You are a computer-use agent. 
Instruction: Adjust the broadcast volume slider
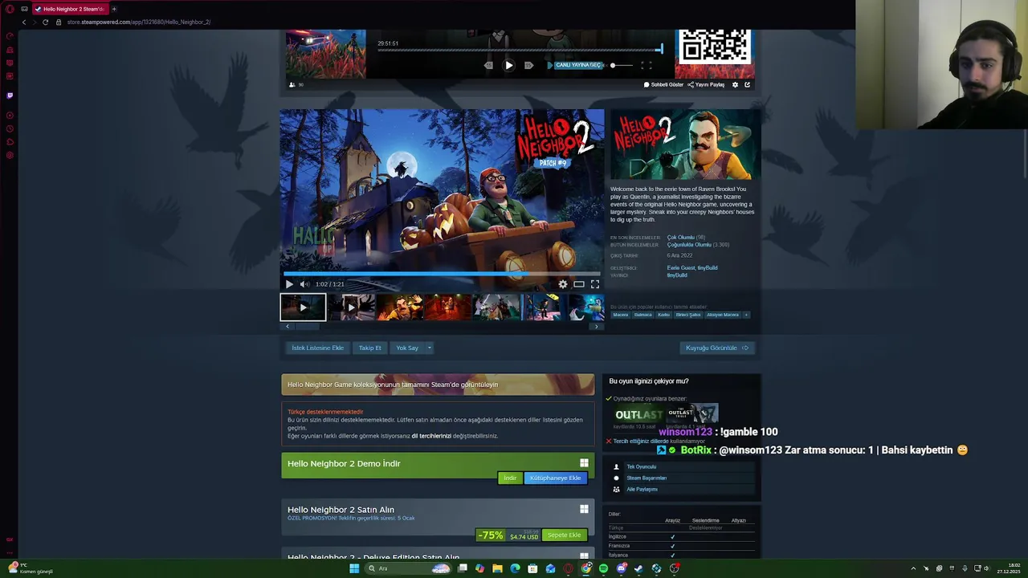pos(622,65)
